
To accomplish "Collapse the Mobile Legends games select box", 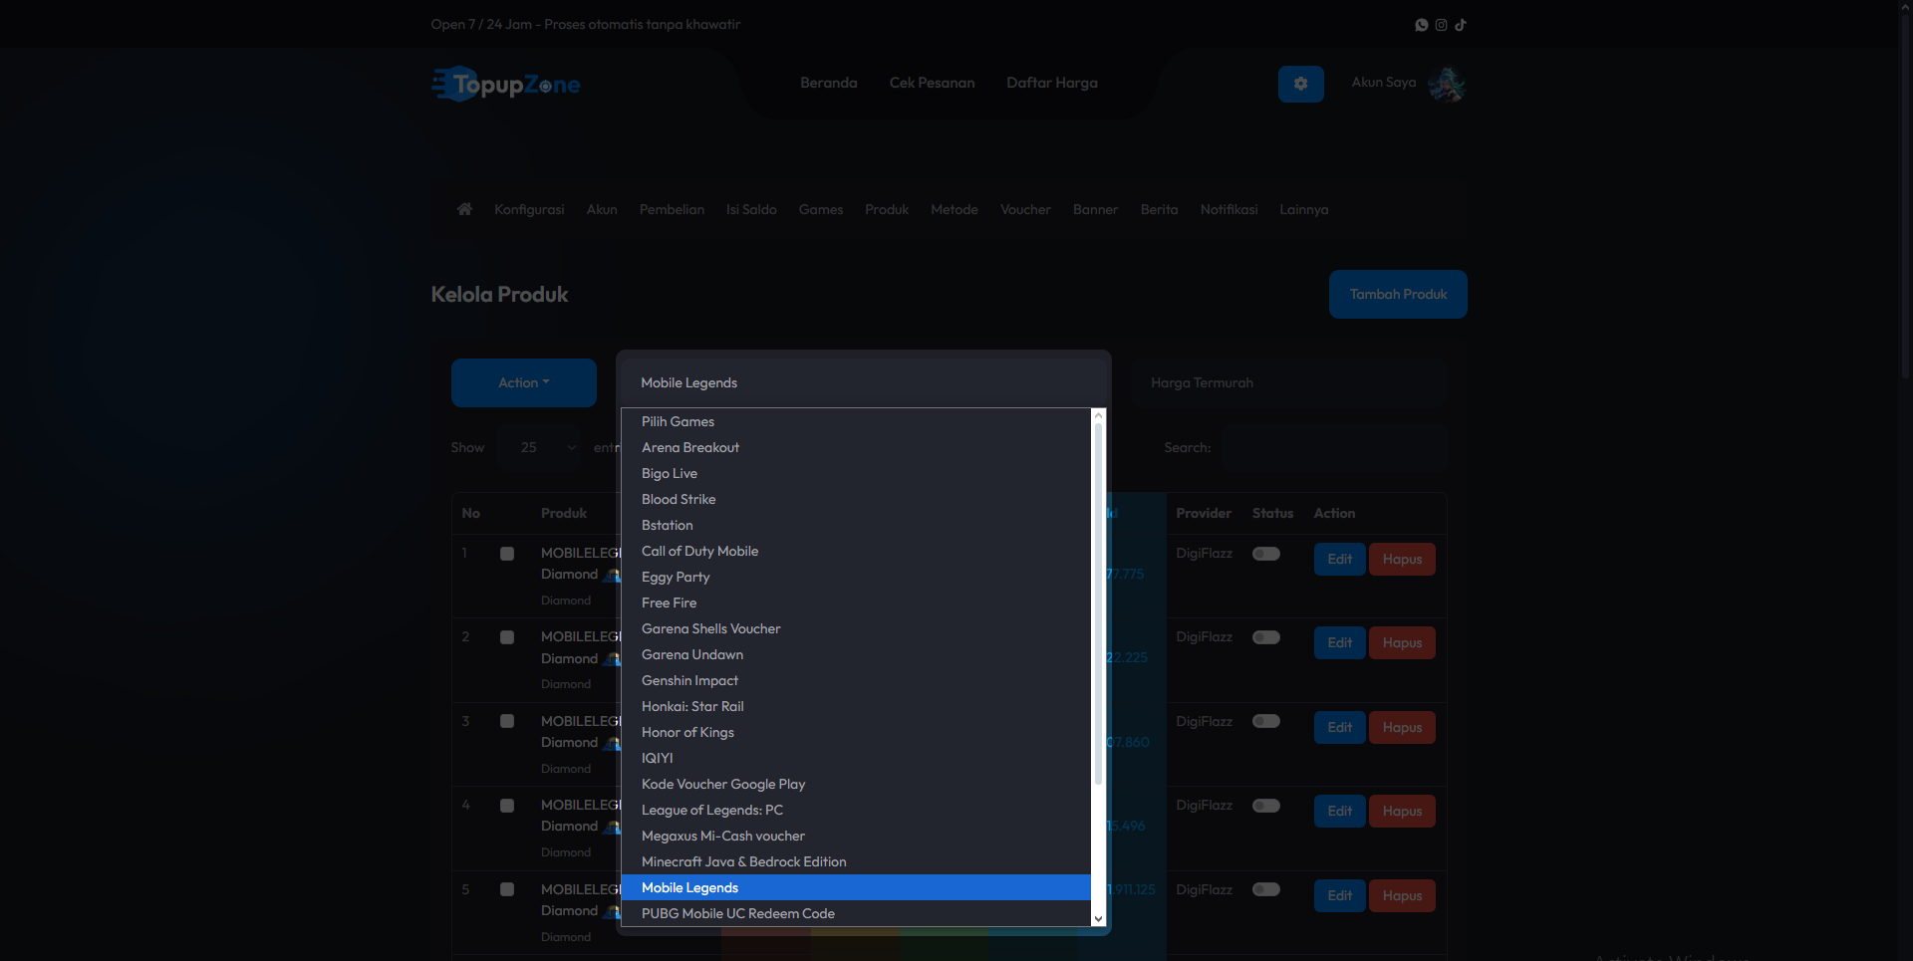I will tap(863, 382).
